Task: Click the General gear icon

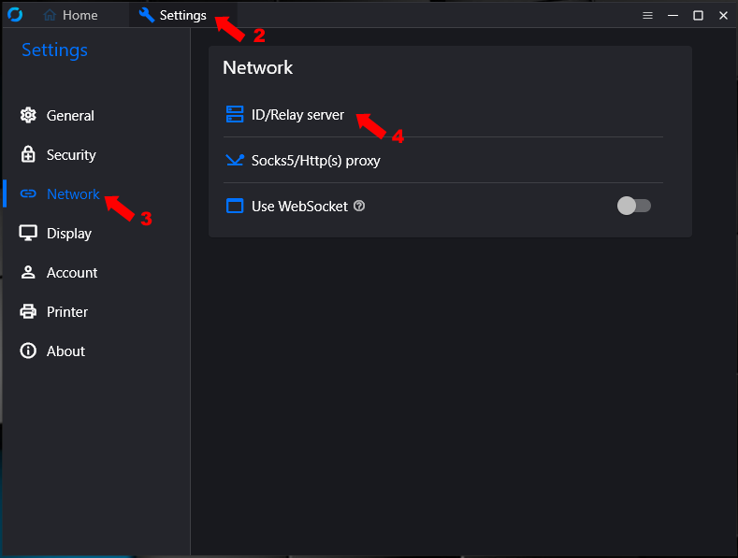Action: tap(28, 116)
